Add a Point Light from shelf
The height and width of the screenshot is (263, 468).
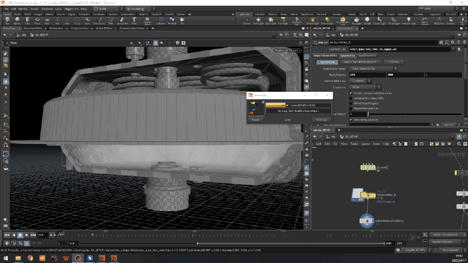click(258, 20)
